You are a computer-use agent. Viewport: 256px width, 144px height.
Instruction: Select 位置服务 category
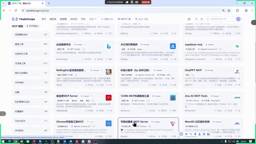[x=31, y=111]
